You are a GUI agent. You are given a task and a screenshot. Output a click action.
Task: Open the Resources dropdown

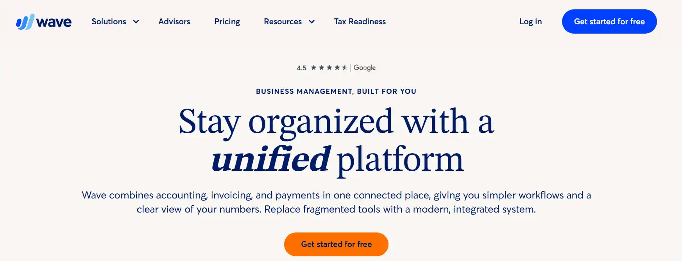point(283,21)
